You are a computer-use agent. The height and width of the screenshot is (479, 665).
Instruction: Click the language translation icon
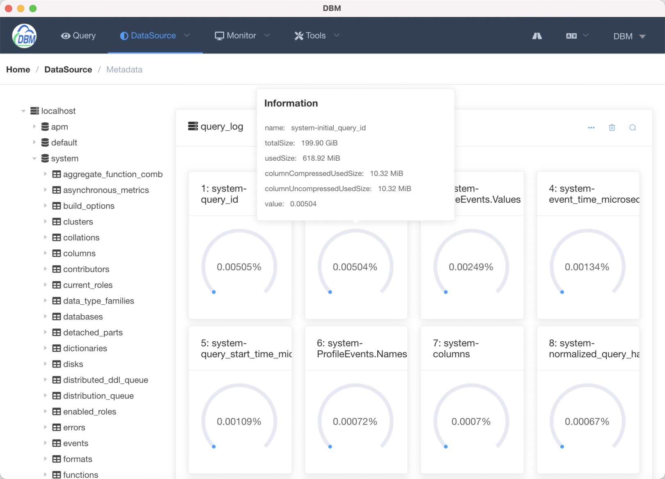[571, 36]
